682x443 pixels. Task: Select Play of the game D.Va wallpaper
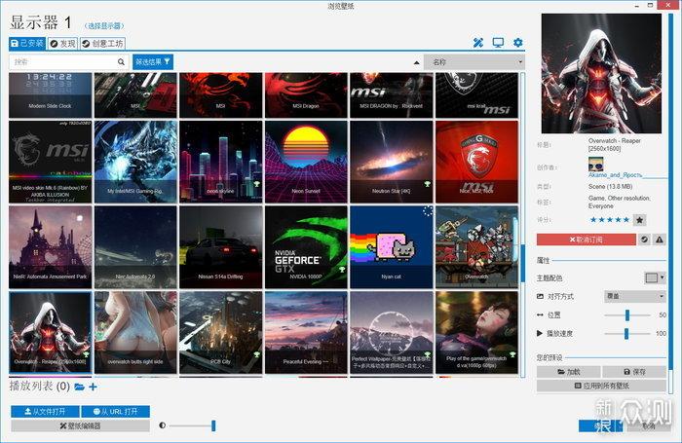pos(476,332)
